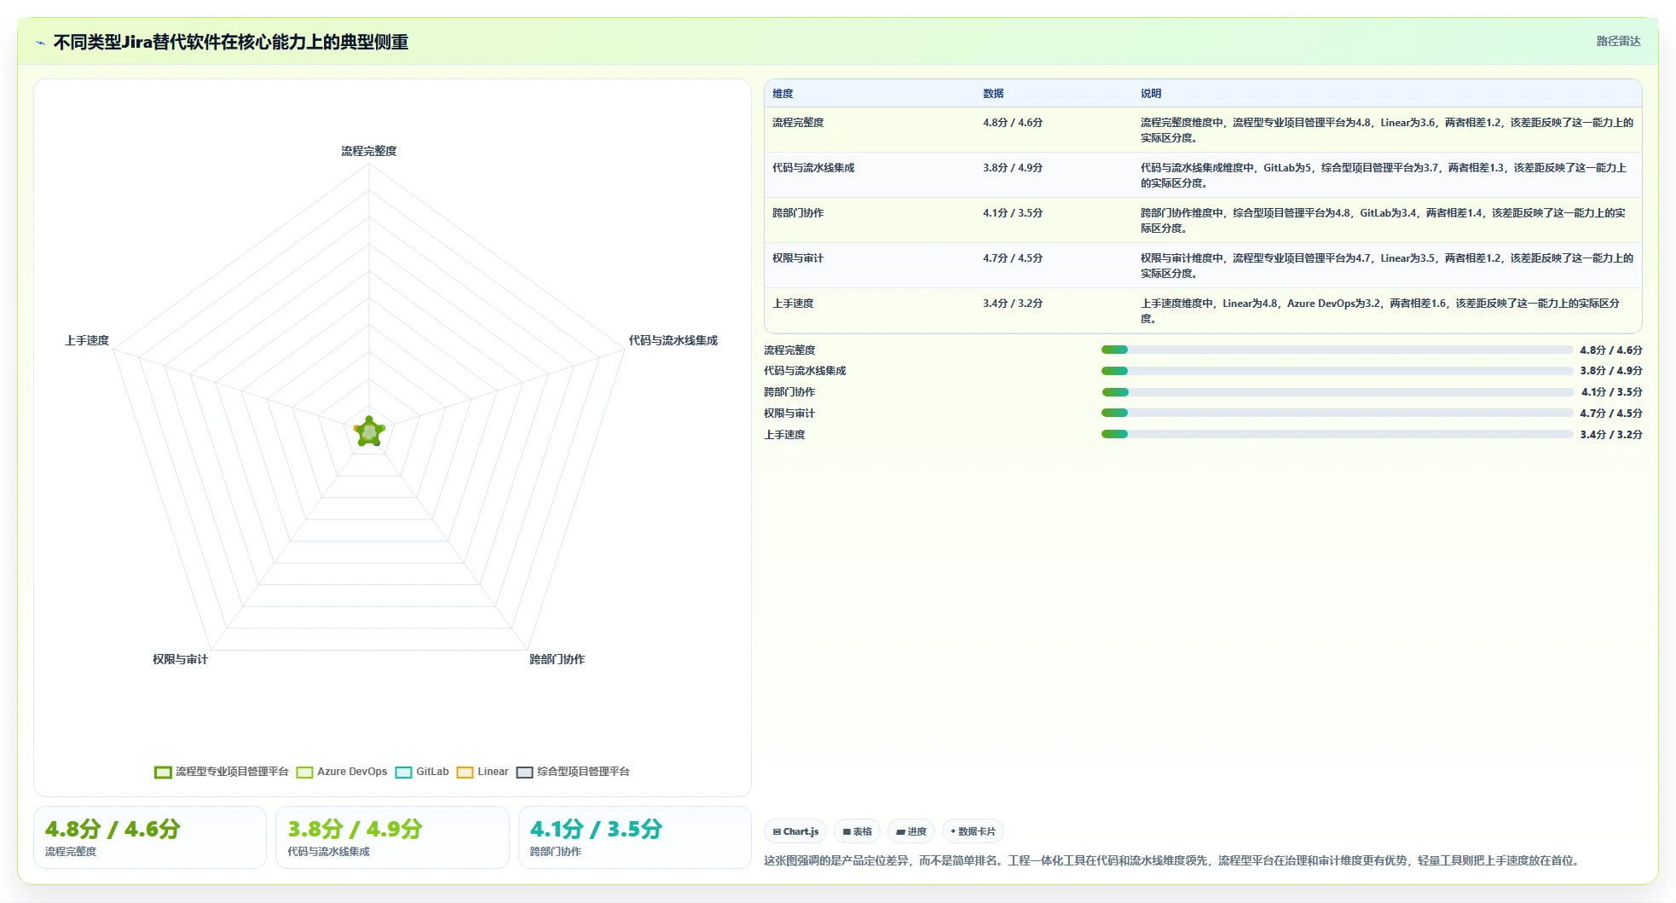Click the 流程完整度 radar axis label
Screen dimensions: 1676x903
coord(369,151)
